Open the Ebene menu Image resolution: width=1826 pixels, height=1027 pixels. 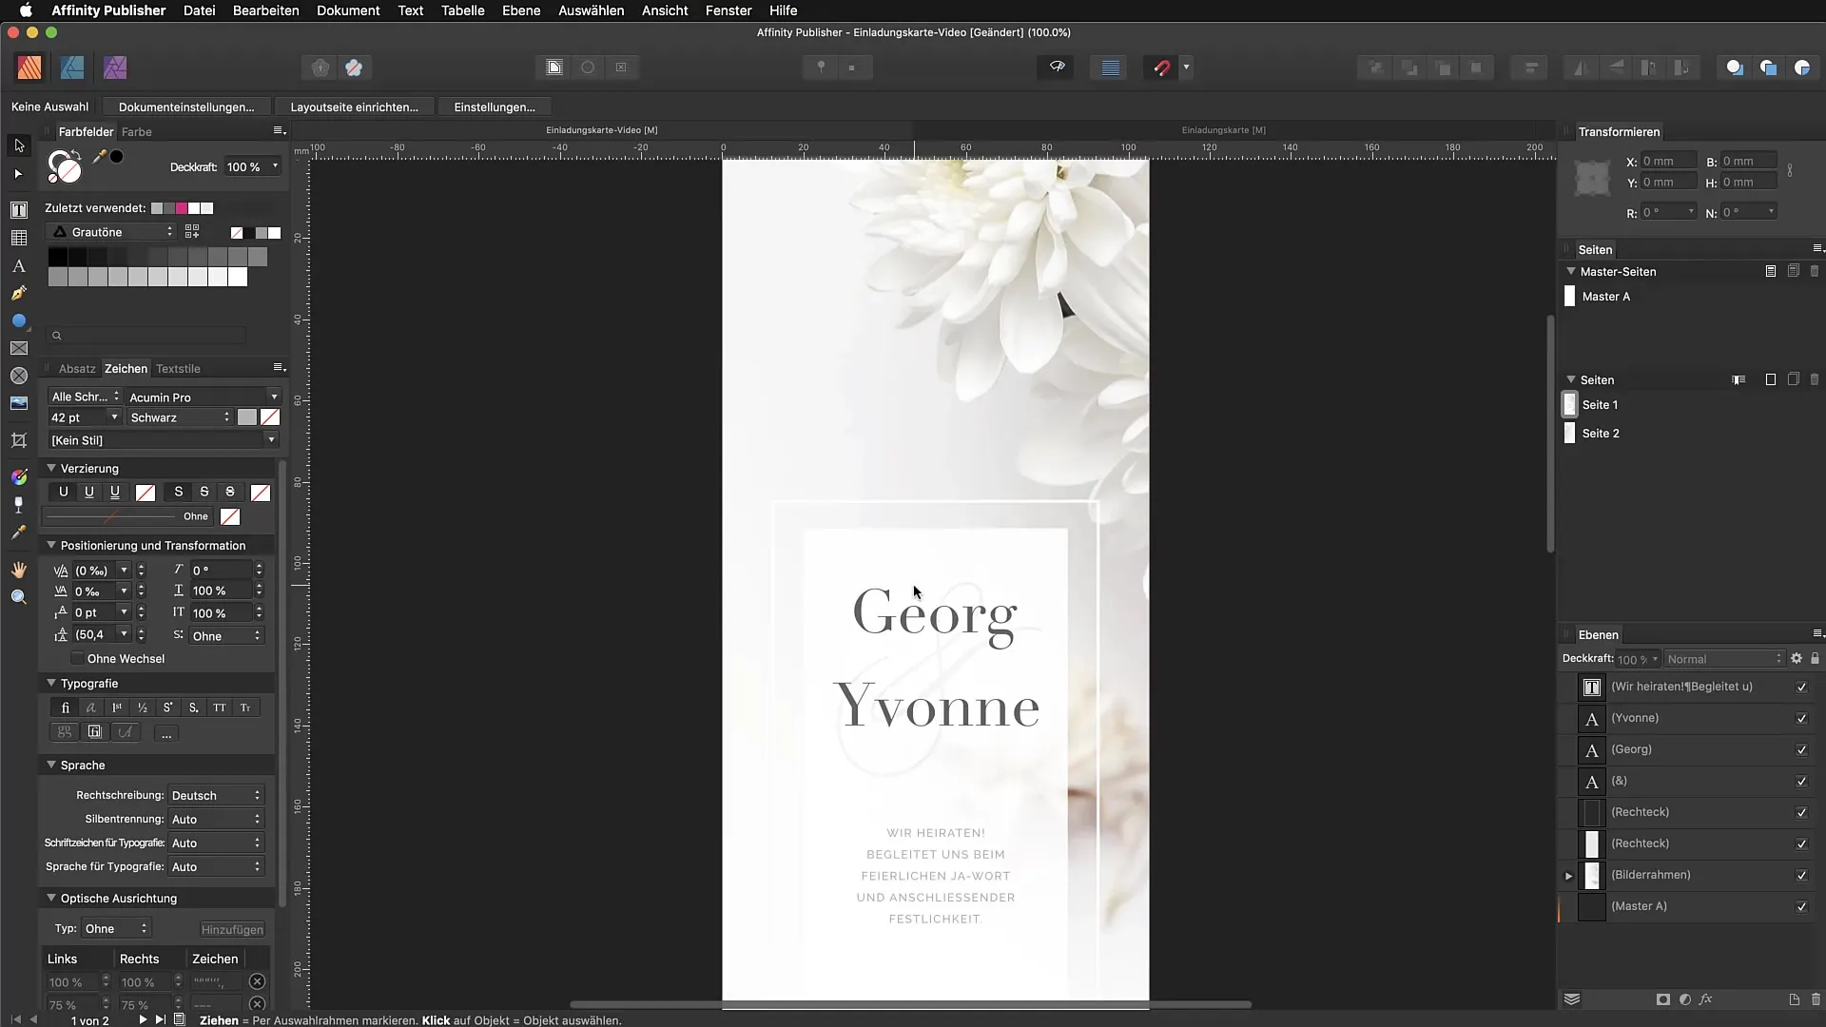(x=520, y=10)
